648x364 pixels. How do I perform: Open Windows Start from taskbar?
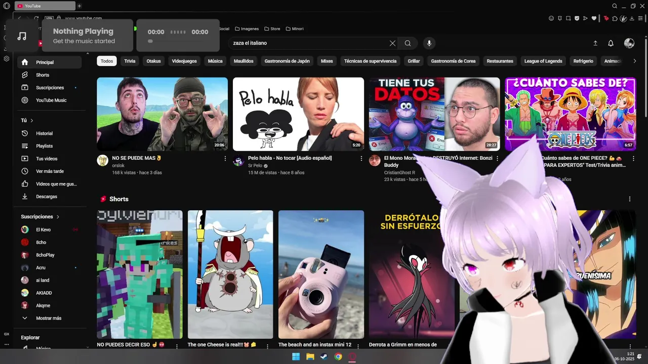pos(296,356)
